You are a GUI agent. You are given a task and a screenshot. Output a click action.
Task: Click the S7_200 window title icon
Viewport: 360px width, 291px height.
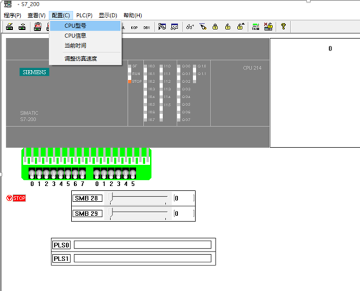pos(8,4)
